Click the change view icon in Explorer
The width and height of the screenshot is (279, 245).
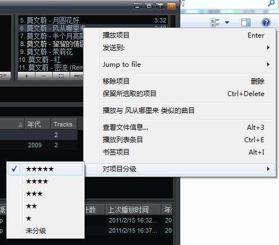(x=215, y=22)
